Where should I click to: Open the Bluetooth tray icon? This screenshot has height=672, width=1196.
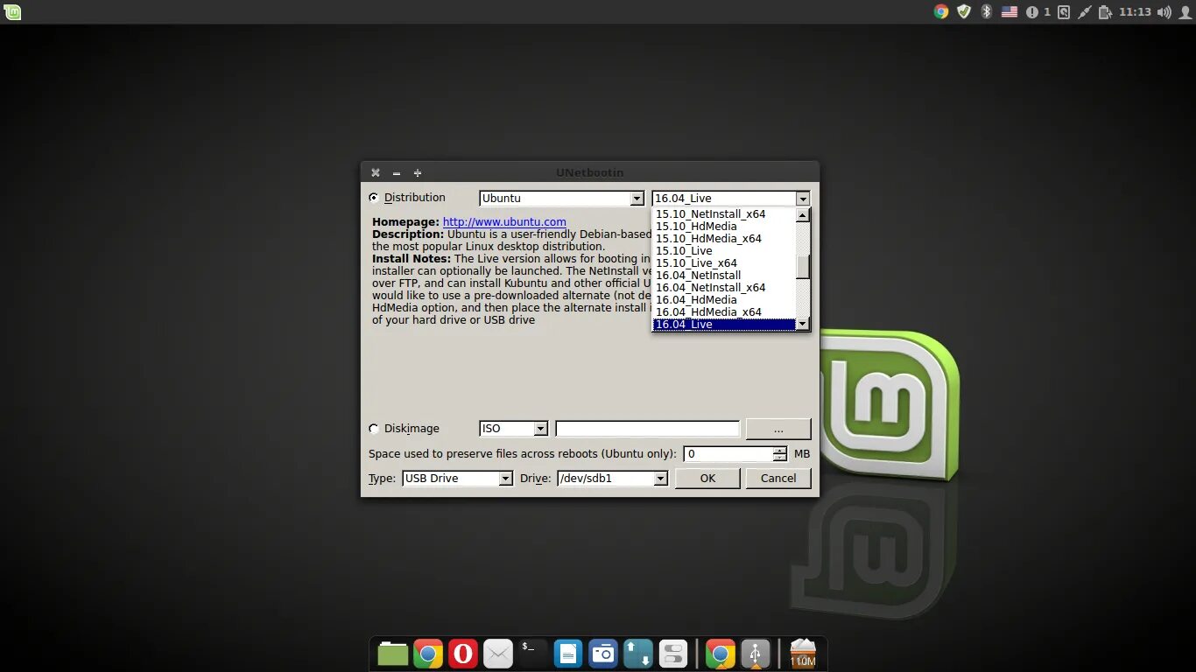(x=986, y=11)
